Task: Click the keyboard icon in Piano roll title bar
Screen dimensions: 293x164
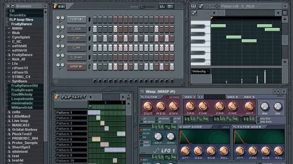Action: (x=194, y=6)
